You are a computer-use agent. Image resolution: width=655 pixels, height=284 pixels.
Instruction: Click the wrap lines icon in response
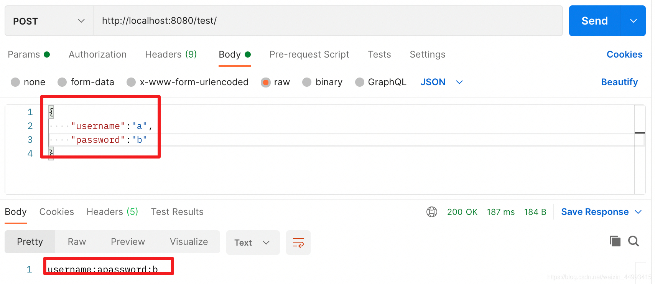pyautogui.click(x=298, y=243)
